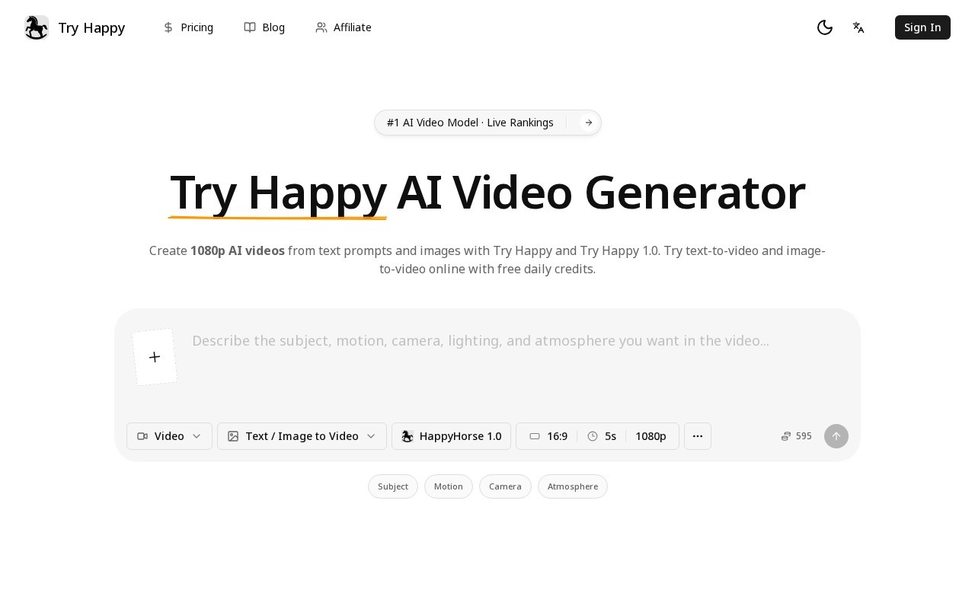Image resolution: width=975 pixels, height=609 pixels.
Task: Click the Try Happy horse logo
Action: coord(37,27)
